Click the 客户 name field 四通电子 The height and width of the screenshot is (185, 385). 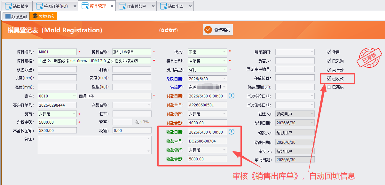[x=114, y=96]
